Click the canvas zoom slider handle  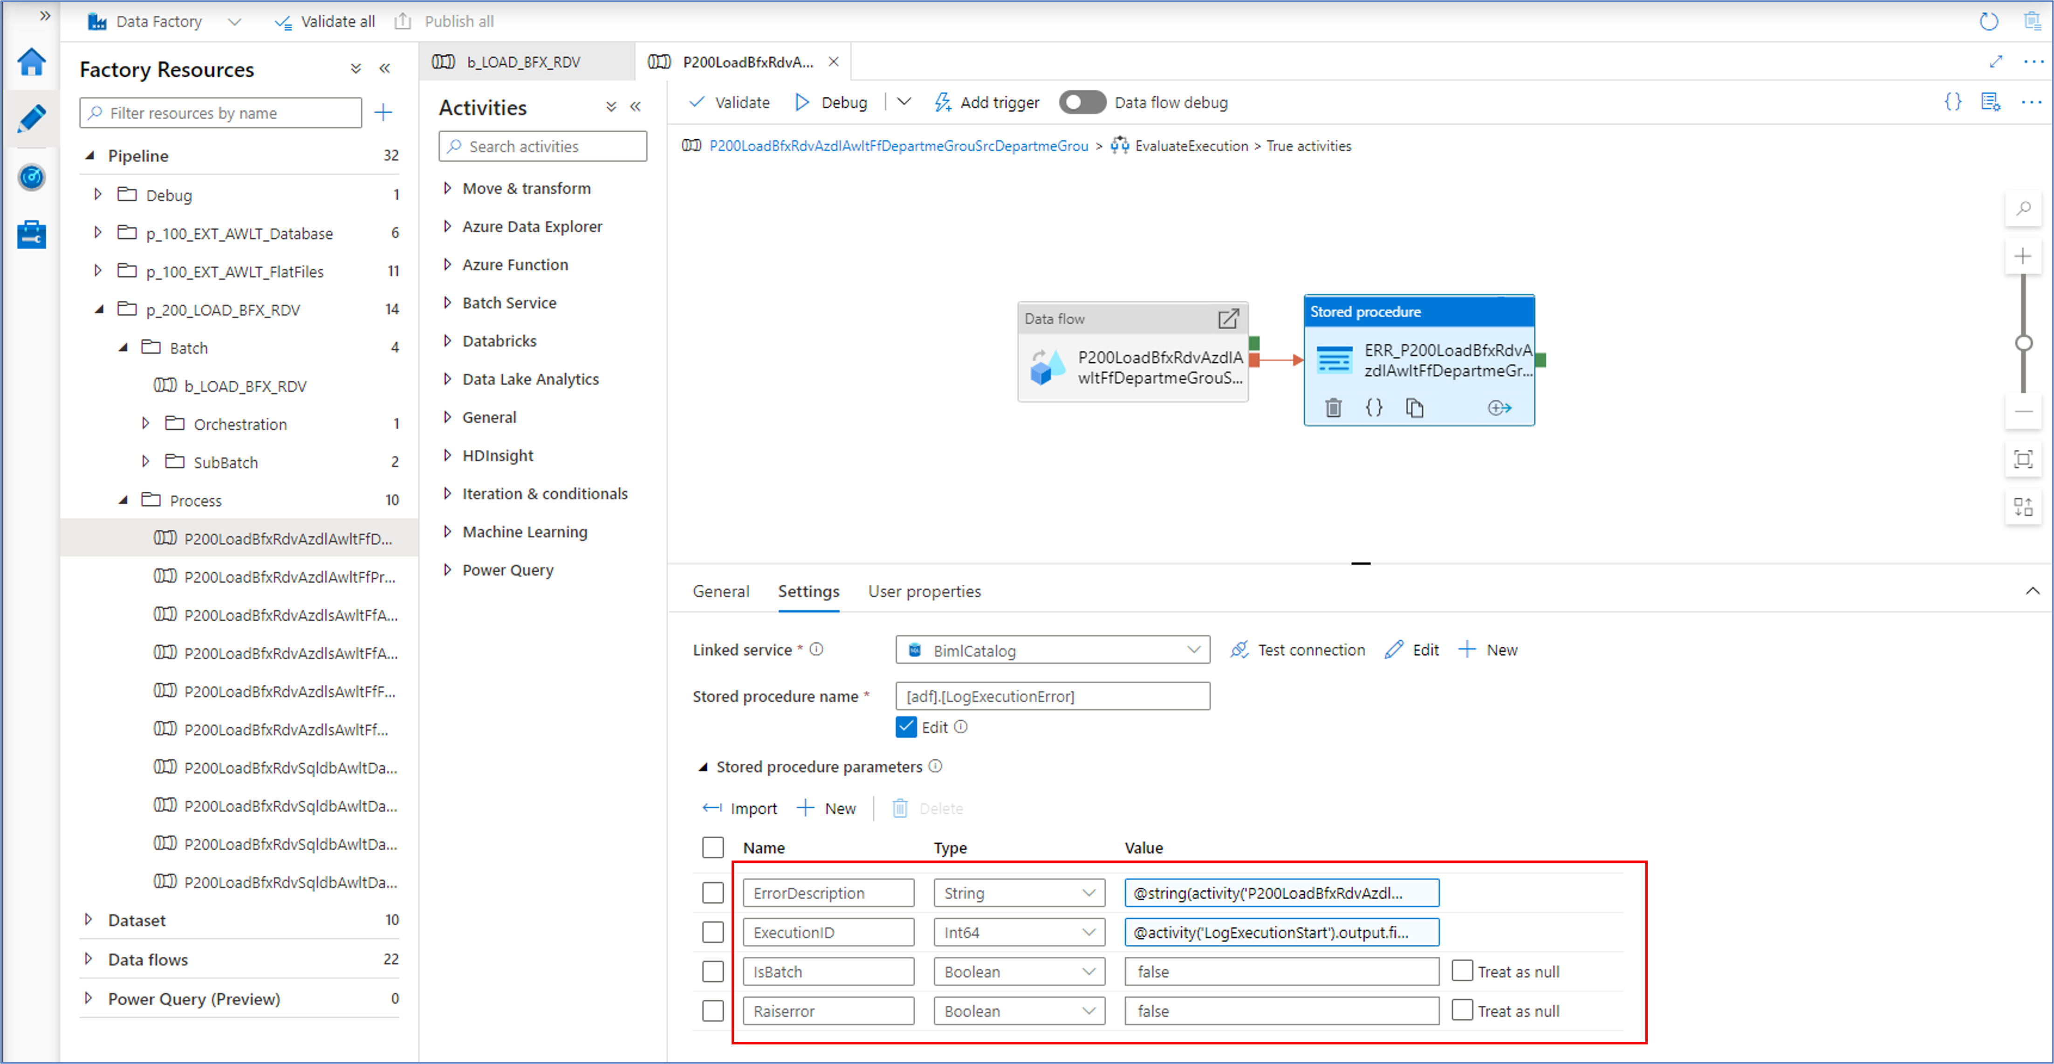(x=2023, y=344)
